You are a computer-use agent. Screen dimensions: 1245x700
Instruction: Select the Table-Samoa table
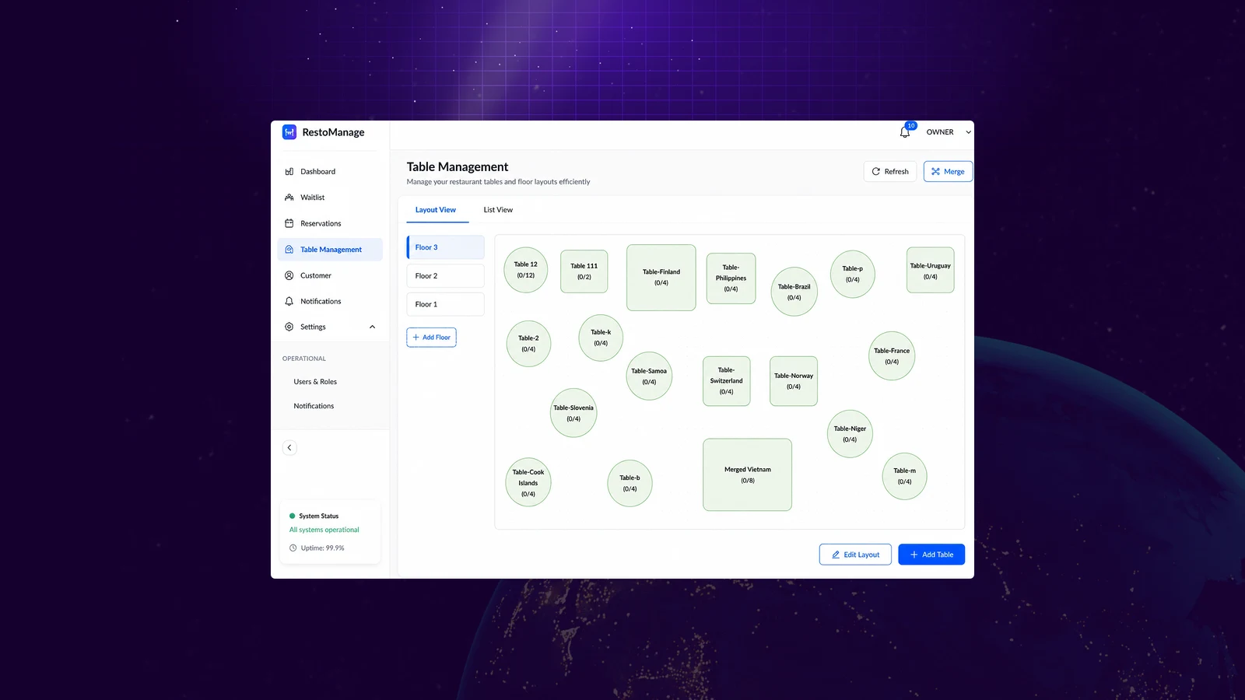click(649, 376)
